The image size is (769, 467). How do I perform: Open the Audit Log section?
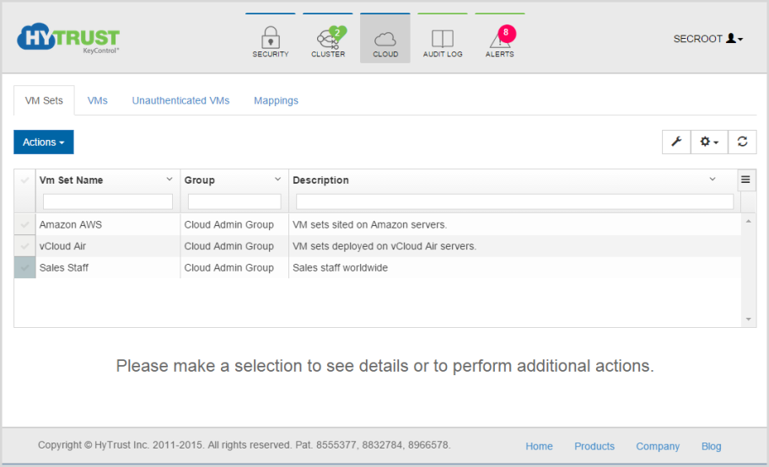coord(443,39)
